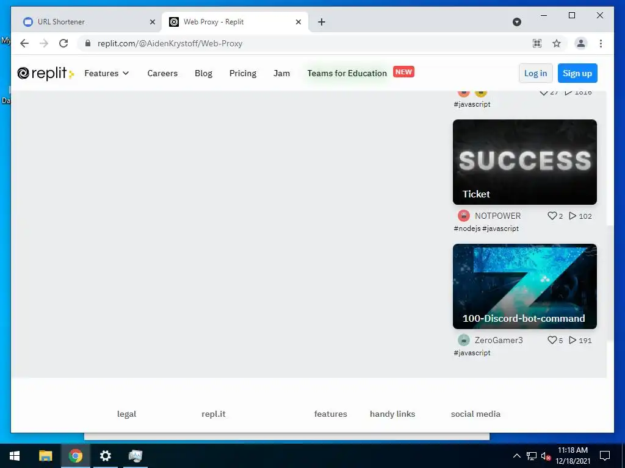Viewport: 625px width, 468px height.
Task: Click the Replit logo
Action: coord(45,73)
